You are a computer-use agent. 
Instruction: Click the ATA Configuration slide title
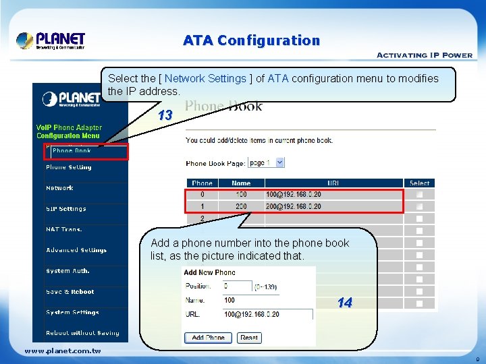(251, 40)
